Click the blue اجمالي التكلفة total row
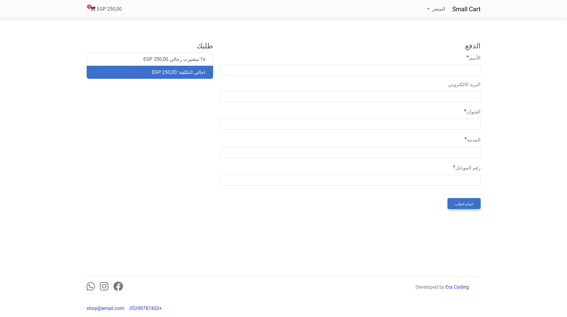Screen dimensions: 567x317 [150, 72]
